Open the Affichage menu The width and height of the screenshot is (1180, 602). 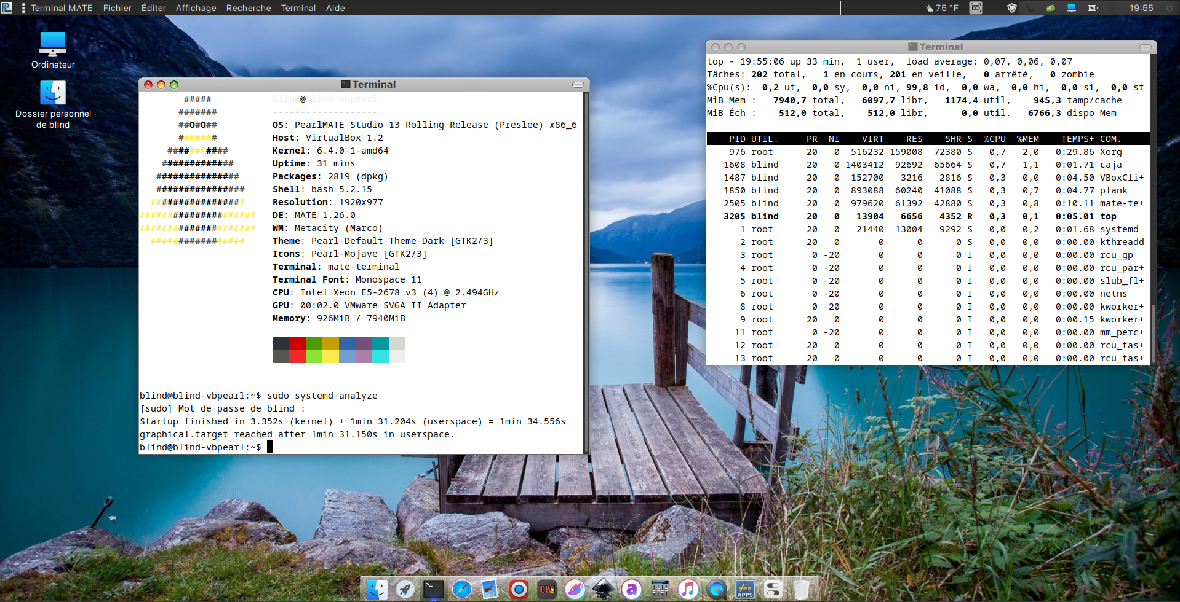(x=196, y=8)
